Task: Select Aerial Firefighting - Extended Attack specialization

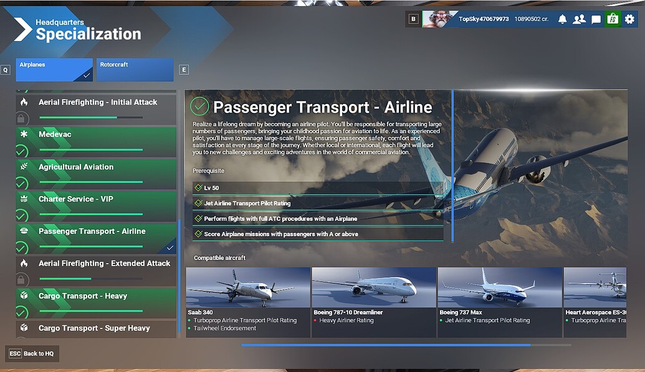Action: click(x=96, y=271)
